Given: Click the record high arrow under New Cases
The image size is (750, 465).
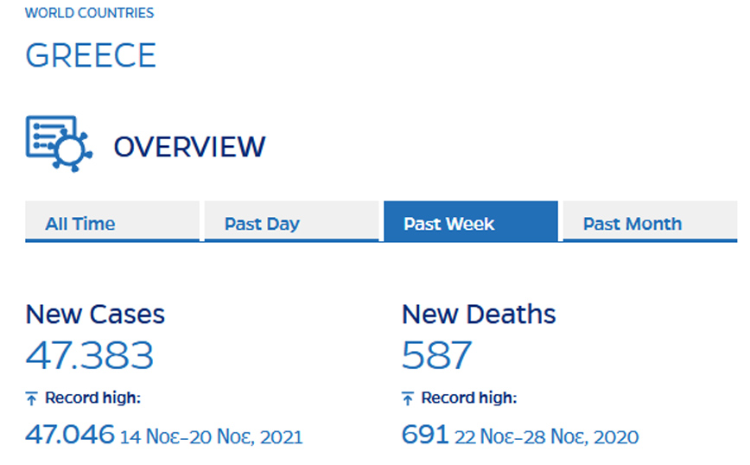Looking at the screenshot, I should coord(32,398).
